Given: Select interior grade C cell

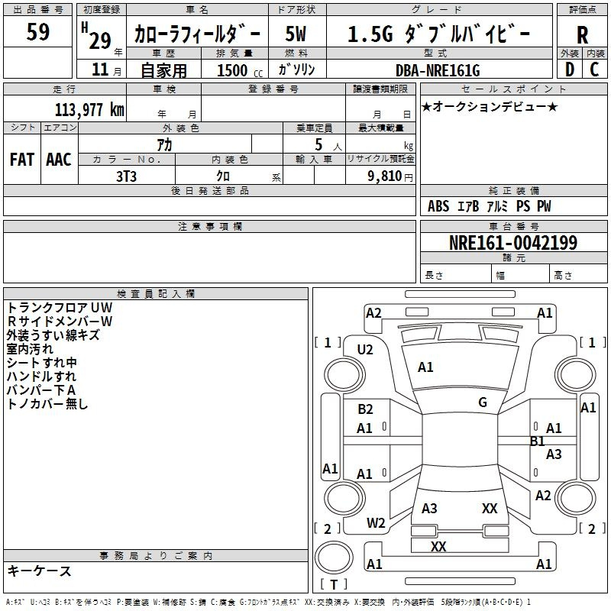Looking at the screenshot, I should click(594, 69).
